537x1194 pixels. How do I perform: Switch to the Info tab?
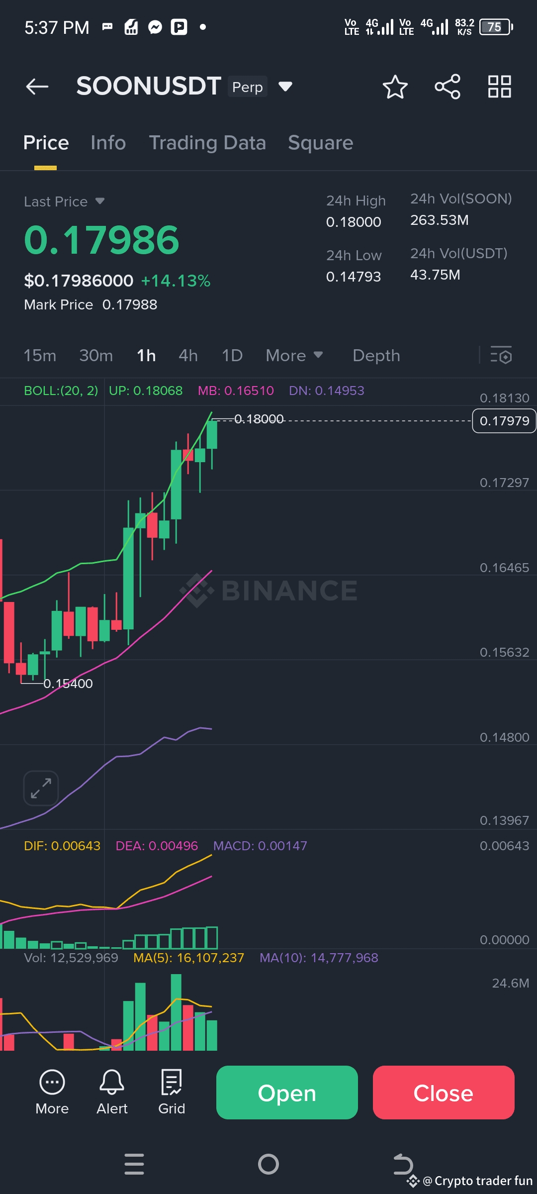[108, 143]
